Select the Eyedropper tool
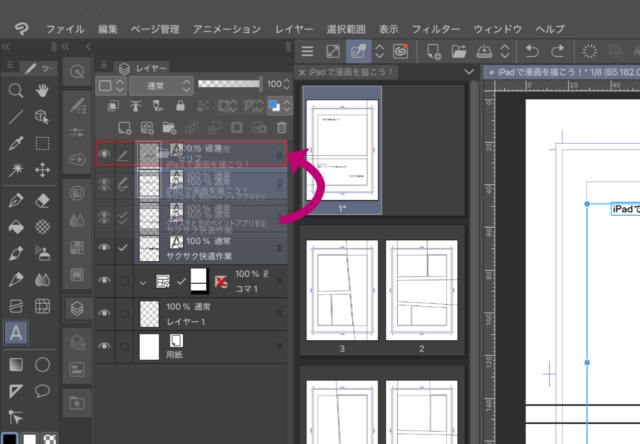The image size is (640, 444). (x=16, y=144)
